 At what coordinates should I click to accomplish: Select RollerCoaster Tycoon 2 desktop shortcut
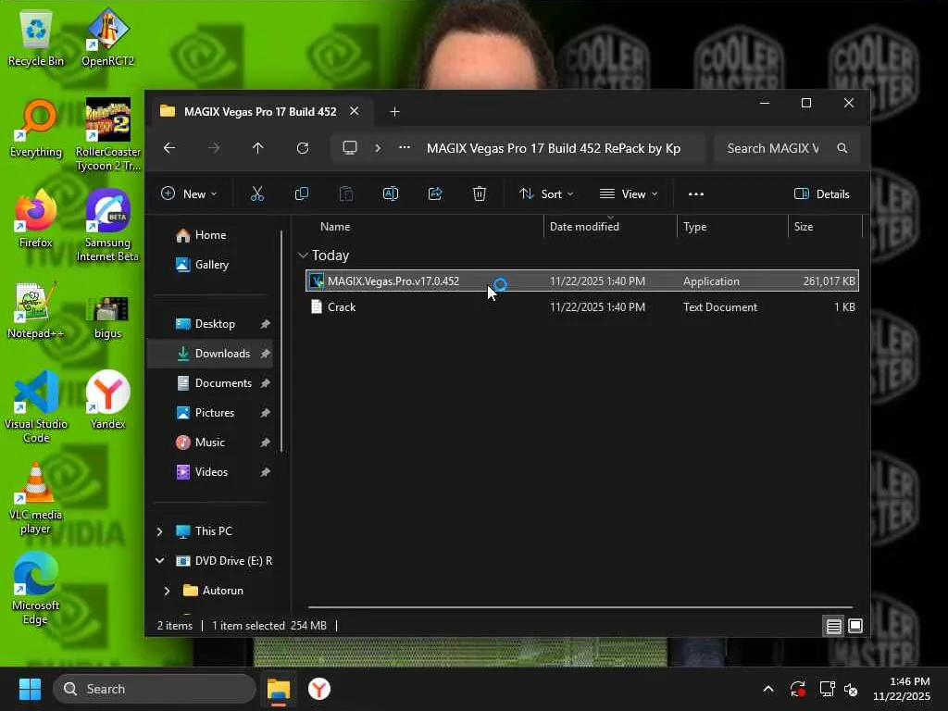[107, 135]
